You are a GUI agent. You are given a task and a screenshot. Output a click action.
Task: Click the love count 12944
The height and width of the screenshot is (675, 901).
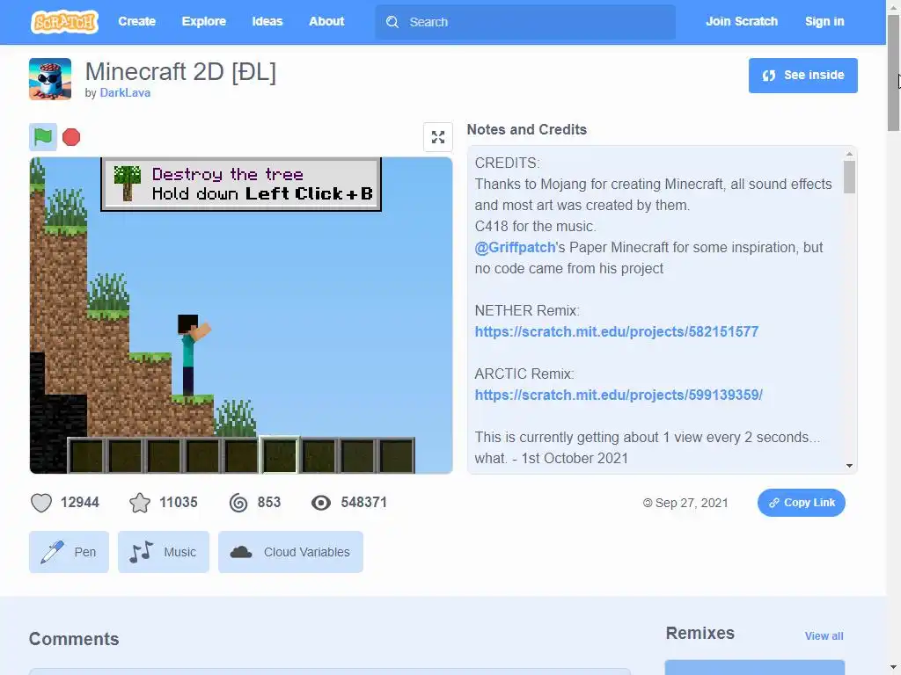click(x=80, y=502)
